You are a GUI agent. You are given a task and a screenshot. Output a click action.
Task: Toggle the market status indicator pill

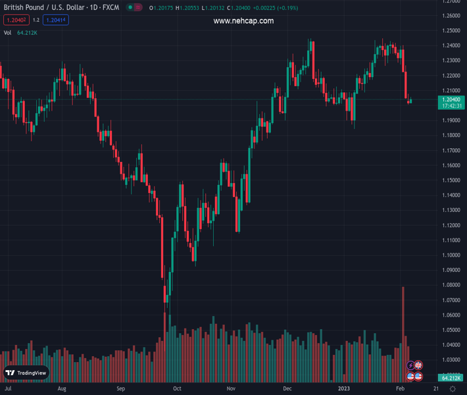pos(134,8)
